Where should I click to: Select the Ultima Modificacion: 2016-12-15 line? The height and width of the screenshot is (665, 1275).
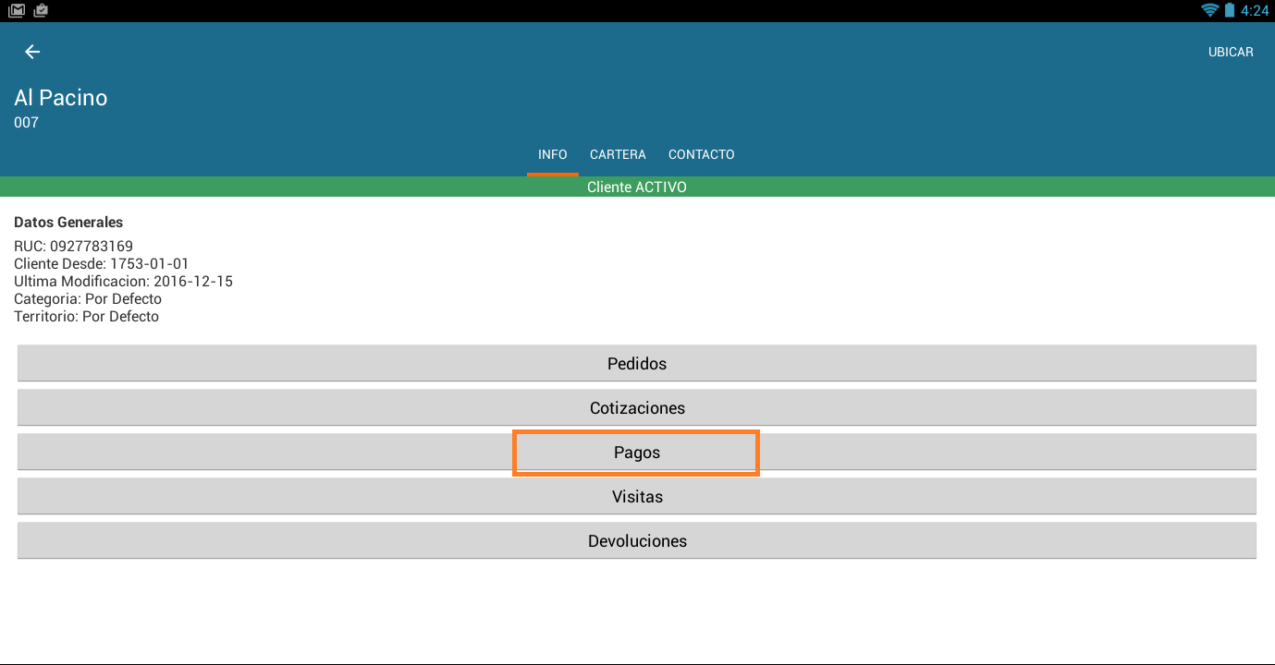(123, 282)
